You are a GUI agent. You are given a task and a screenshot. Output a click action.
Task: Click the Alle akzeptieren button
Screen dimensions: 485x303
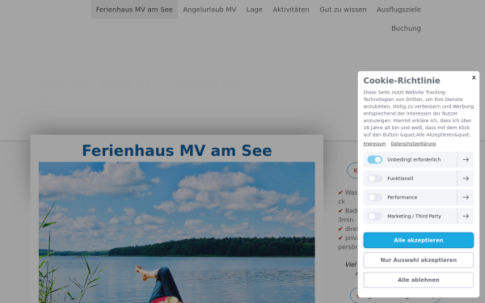(418, 240)
